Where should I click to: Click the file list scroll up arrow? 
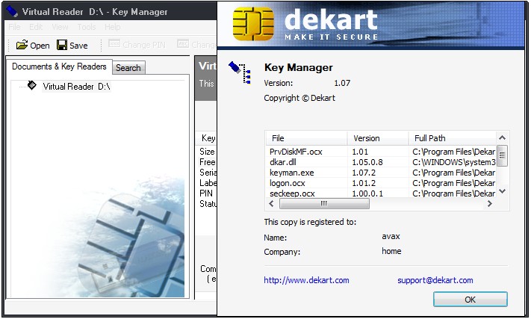tap(502, 137)
